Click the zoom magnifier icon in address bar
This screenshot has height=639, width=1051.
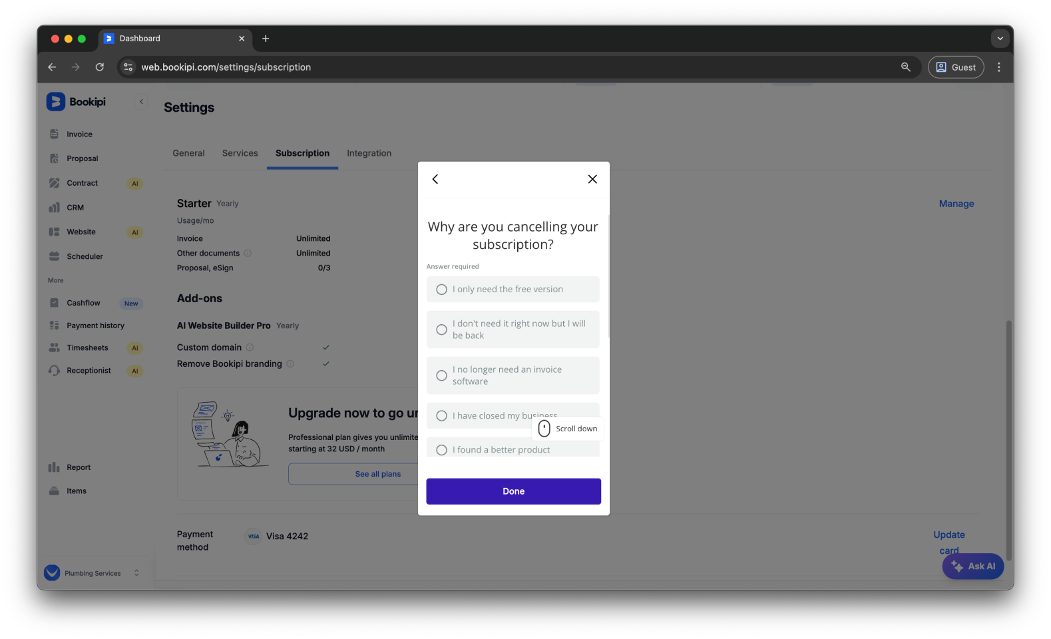(x=906, y=67)
